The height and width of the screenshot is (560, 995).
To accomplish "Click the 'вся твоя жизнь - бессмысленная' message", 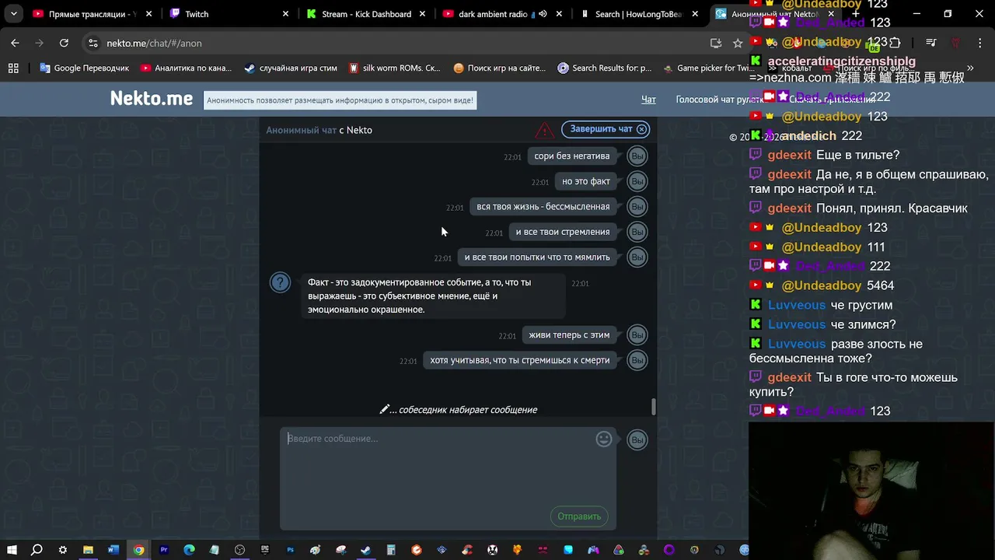I will pos(543,207).
